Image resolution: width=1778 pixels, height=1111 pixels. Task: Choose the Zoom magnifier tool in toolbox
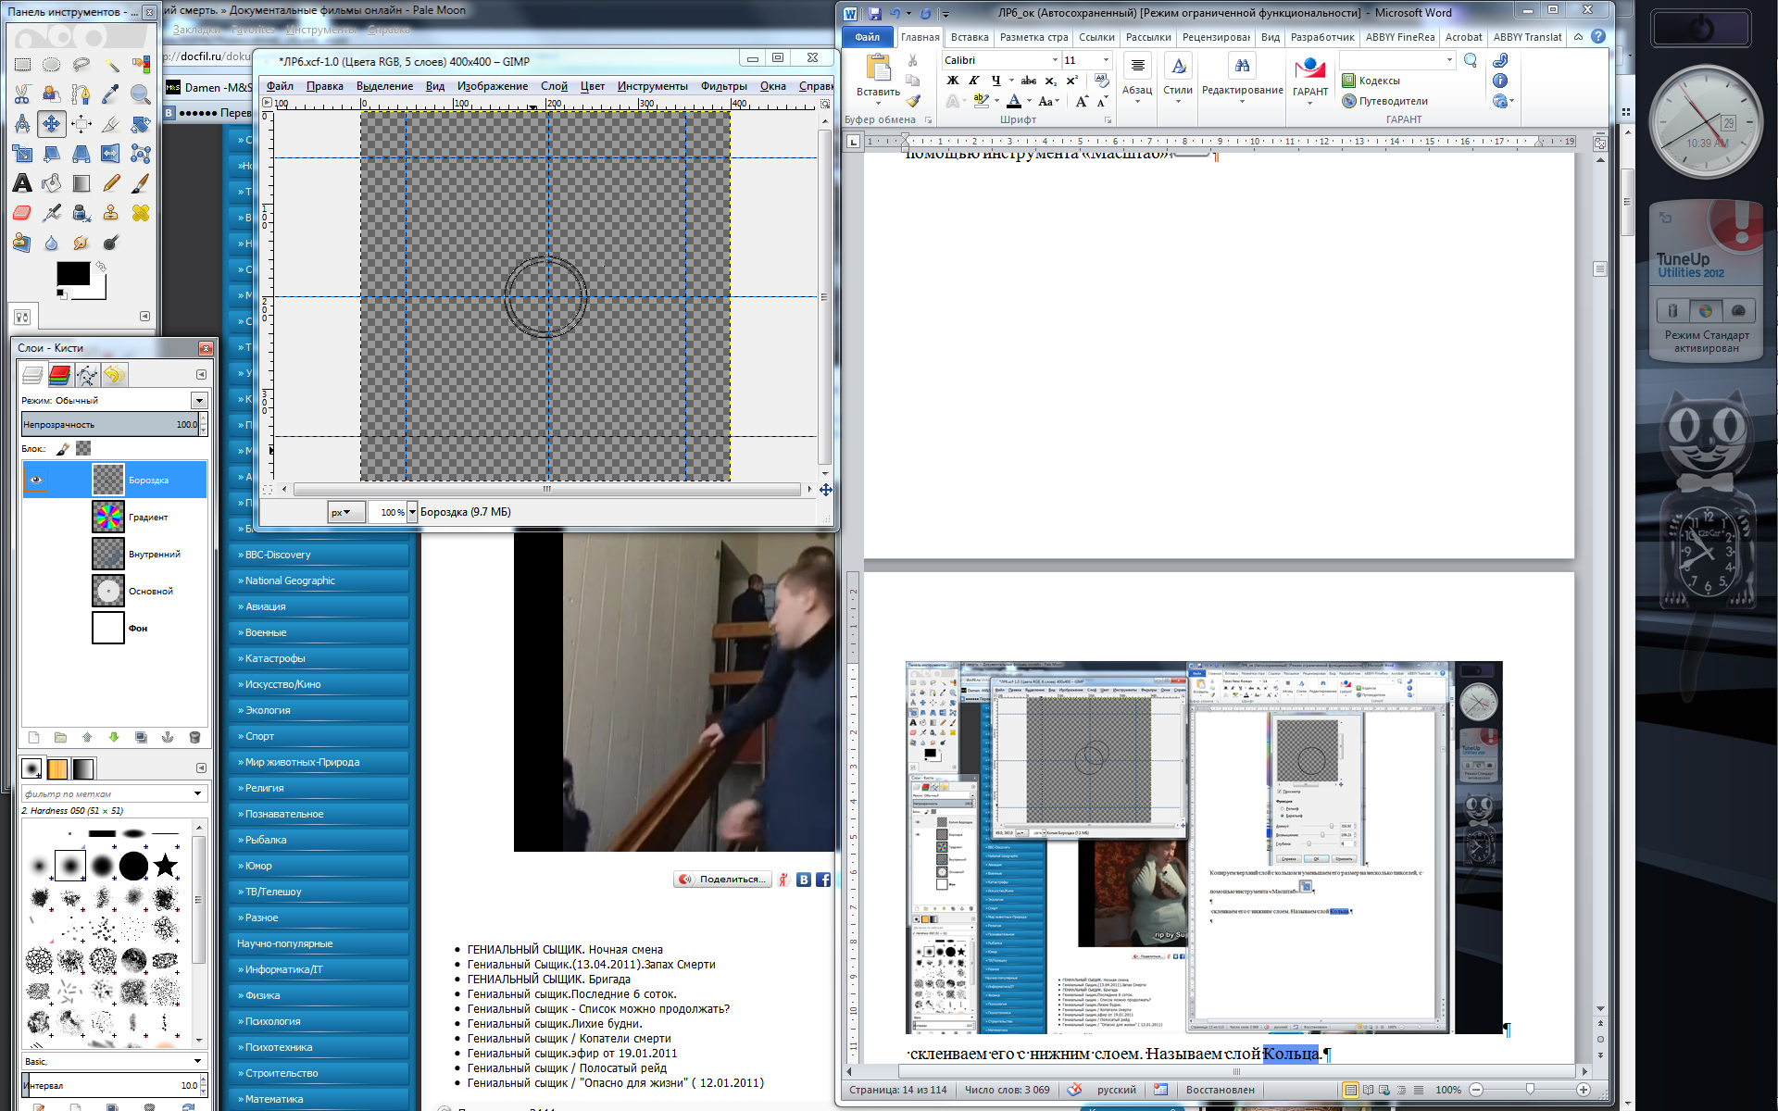(x=141, y=94)
